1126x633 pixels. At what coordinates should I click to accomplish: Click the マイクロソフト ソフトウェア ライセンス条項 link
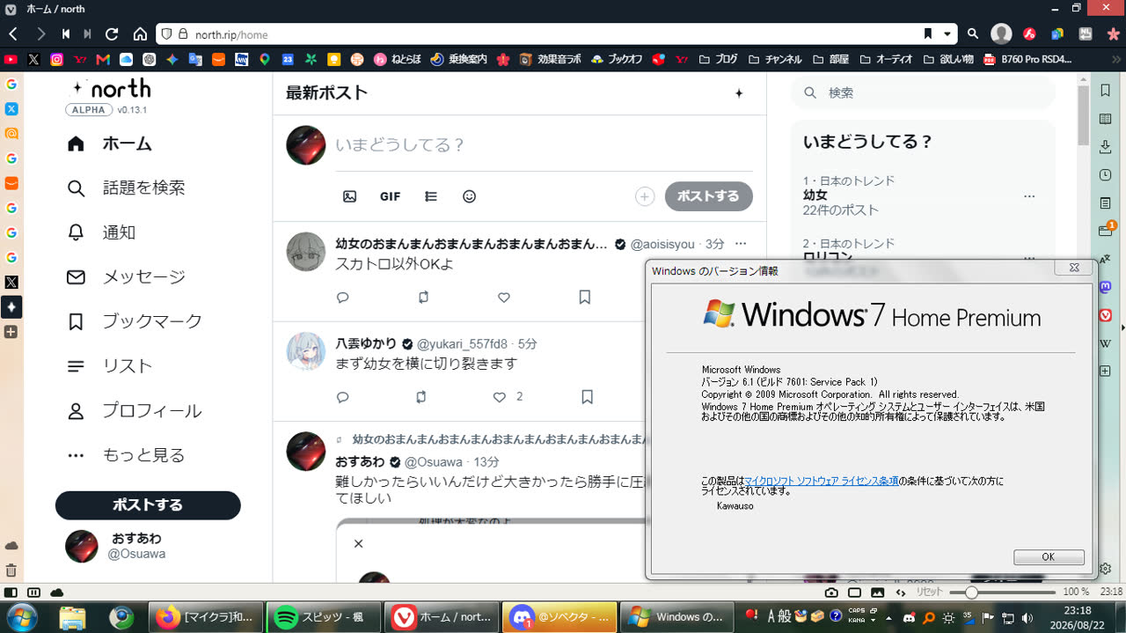[822, 482]
